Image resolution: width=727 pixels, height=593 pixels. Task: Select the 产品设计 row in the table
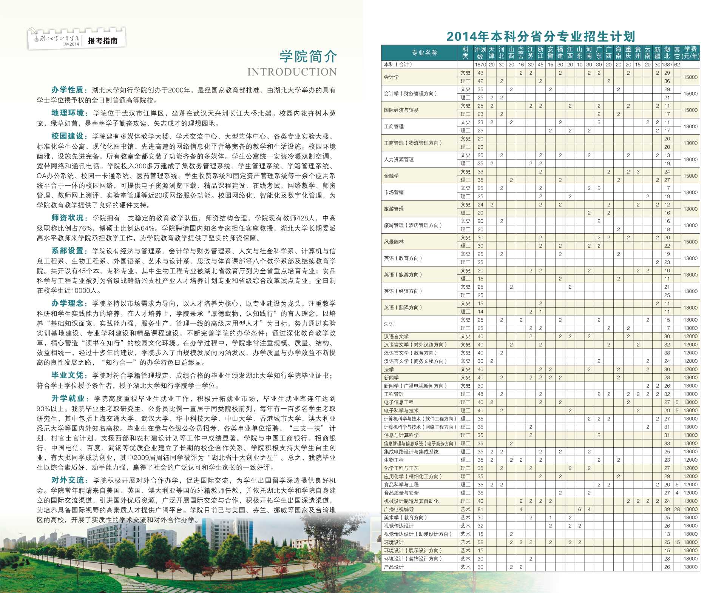pos(394,567)
